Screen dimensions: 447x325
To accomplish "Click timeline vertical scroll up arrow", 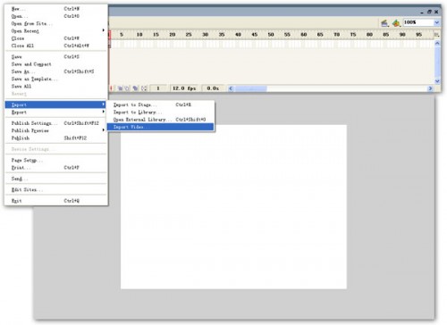I will coord(437,44).
